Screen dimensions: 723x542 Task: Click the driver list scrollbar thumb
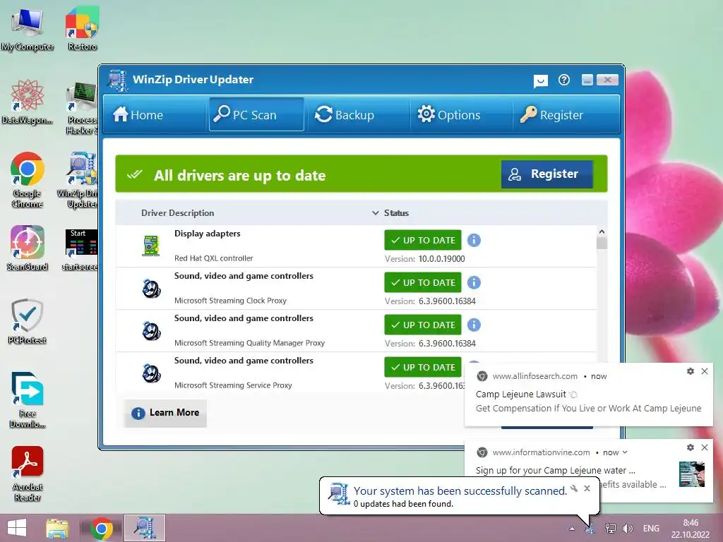click(x=602, y=243)
